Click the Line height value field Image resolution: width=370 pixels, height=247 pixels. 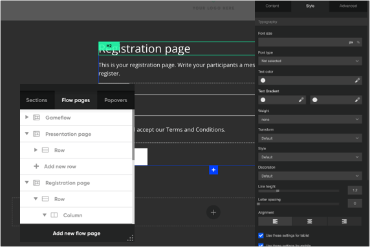354,190
